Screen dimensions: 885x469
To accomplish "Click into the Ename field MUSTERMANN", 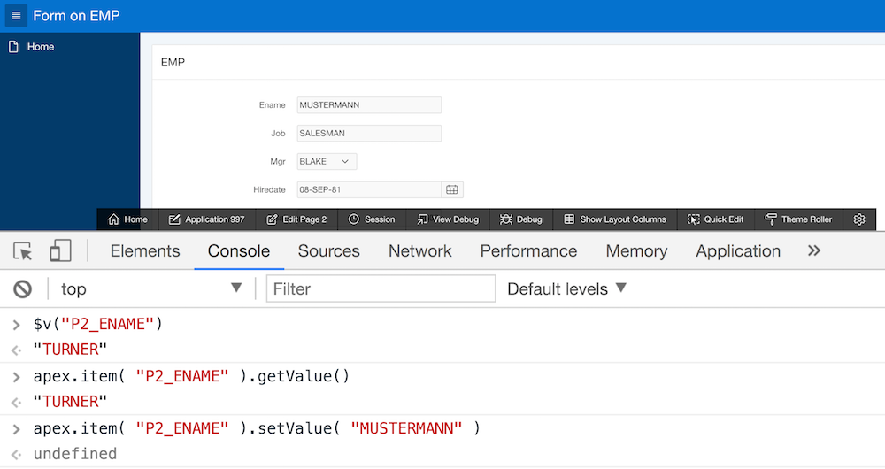I will (x=369, y=105).
